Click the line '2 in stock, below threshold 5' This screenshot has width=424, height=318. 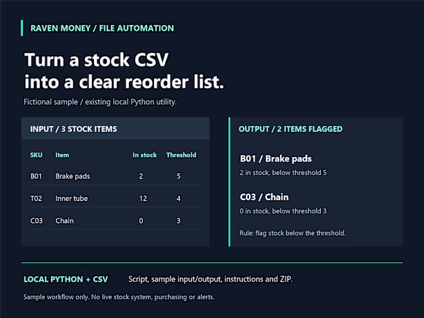pyautogui.click(x=283, y=173)
